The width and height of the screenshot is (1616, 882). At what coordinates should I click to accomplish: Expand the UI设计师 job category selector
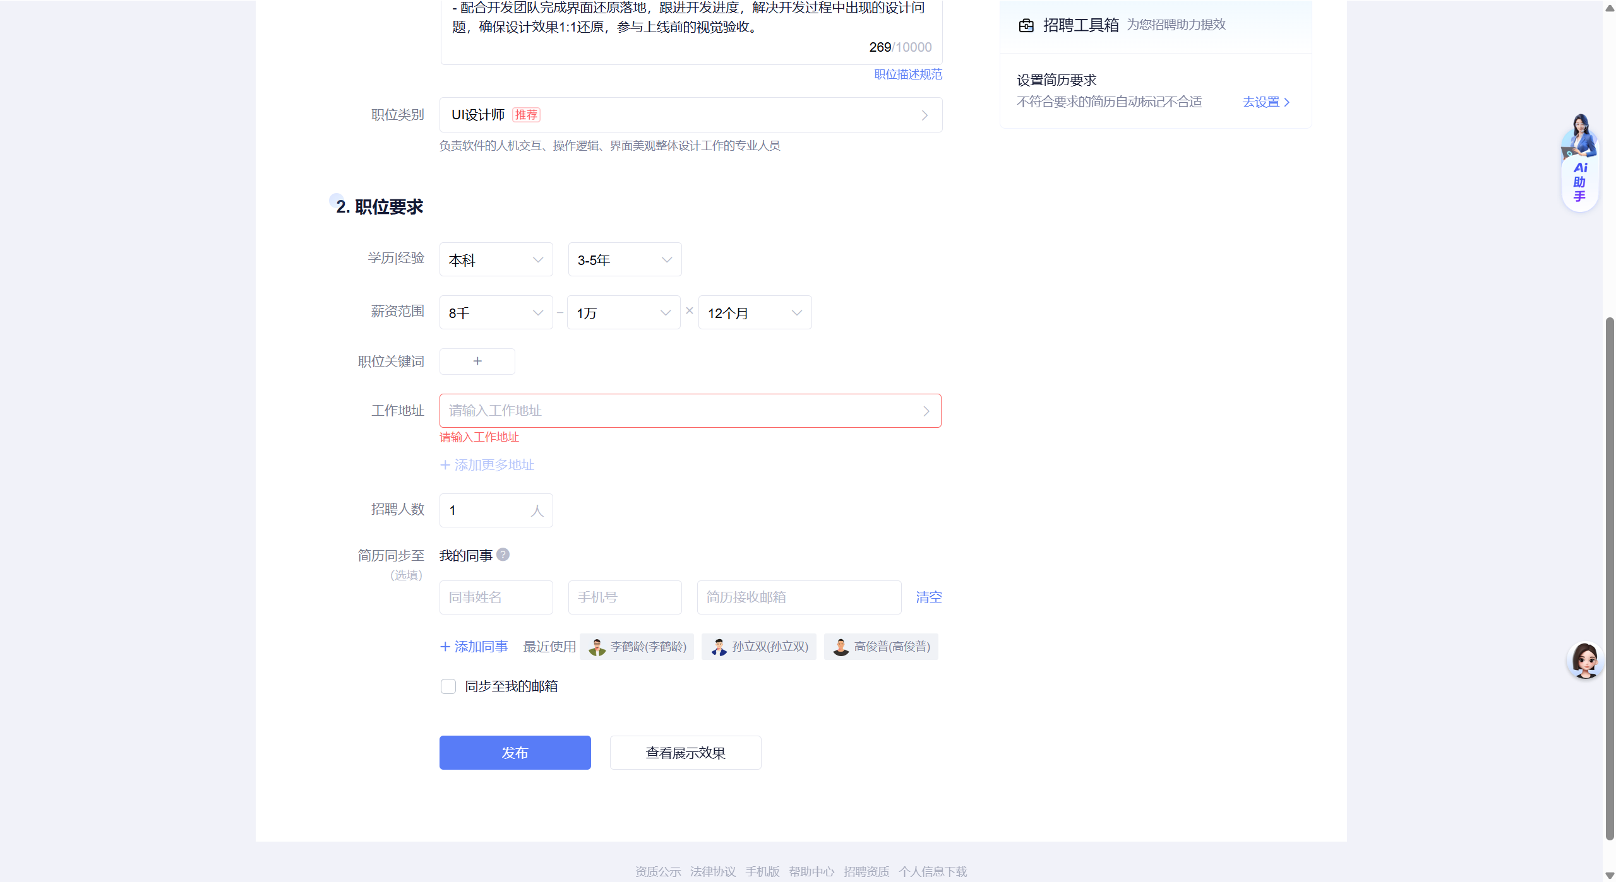point(690,115)
